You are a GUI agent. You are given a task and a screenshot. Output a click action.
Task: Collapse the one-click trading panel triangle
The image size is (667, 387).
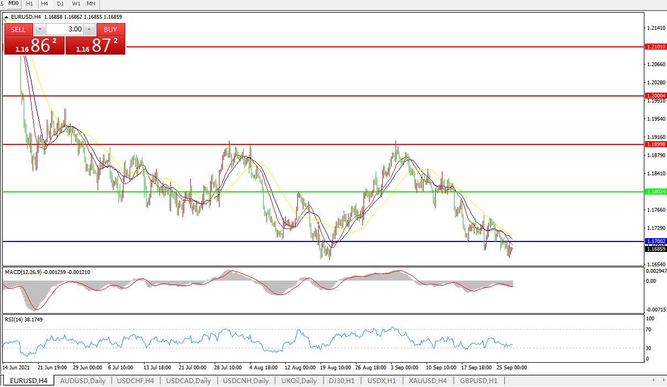coord(6,17)
